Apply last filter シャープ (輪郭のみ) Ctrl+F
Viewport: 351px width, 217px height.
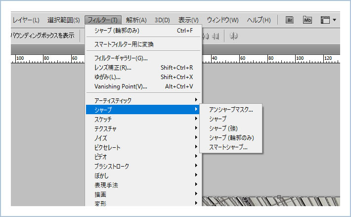click(x=143, y=31)
